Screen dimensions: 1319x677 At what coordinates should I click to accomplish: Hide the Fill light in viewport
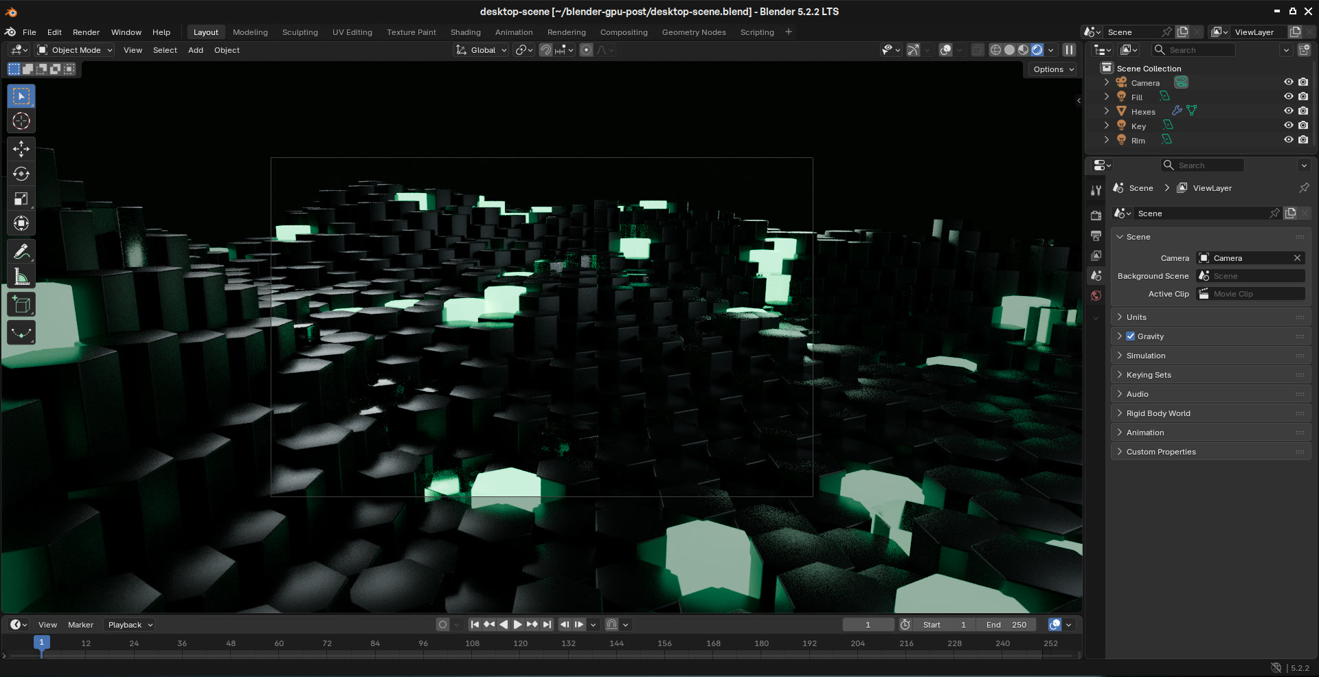click(x=1289, y=97)
